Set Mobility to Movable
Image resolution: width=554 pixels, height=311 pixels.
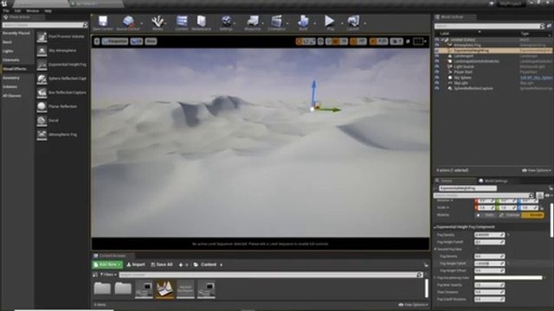pos(533,215)
